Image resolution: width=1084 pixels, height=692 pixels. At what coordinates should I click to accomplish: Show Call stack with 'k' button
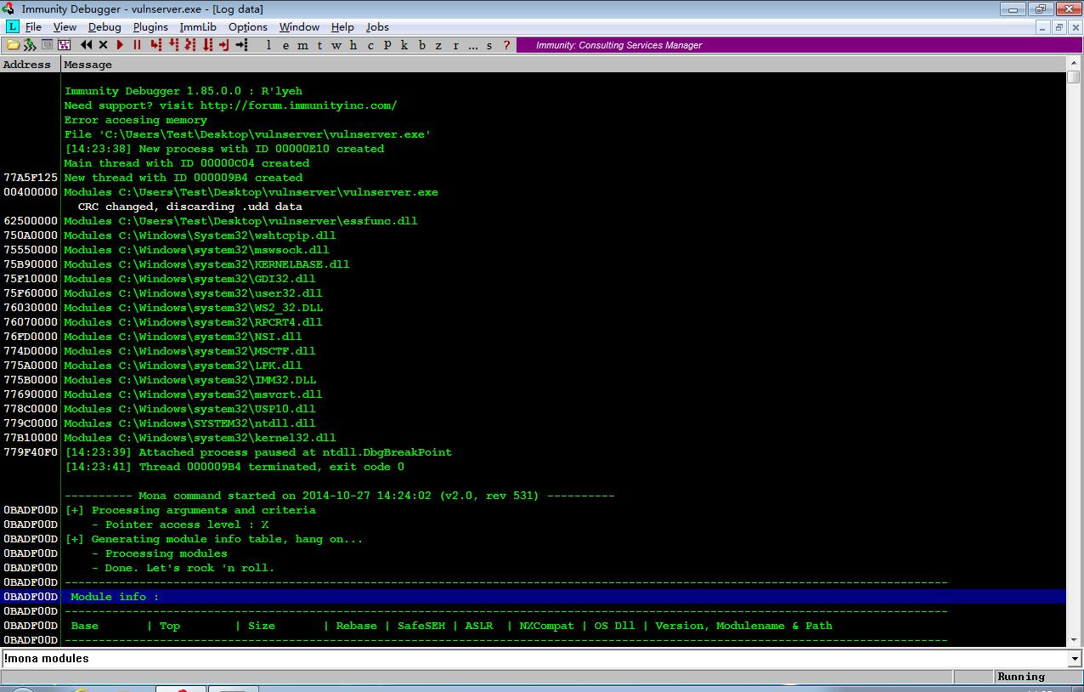(x=404, y=45)
